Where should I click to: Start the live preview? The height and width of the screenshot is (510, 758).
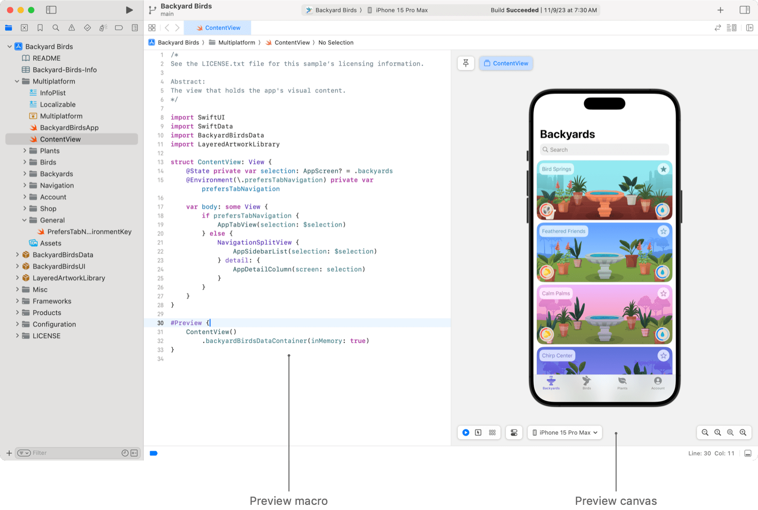click(466, 432)
